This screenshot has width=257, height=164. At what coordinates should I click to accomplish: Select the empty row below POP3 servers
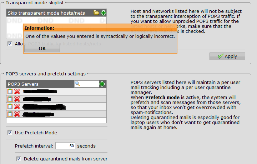point(56,120)
